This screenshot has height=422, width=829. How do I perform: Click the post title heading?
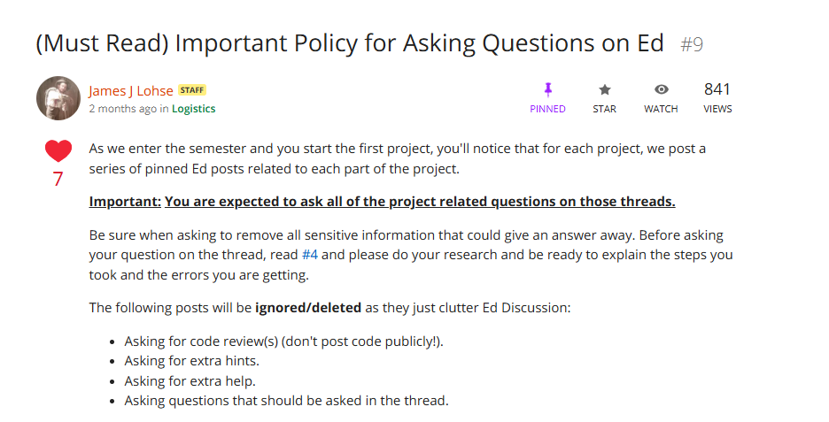(x=350, y=43)
